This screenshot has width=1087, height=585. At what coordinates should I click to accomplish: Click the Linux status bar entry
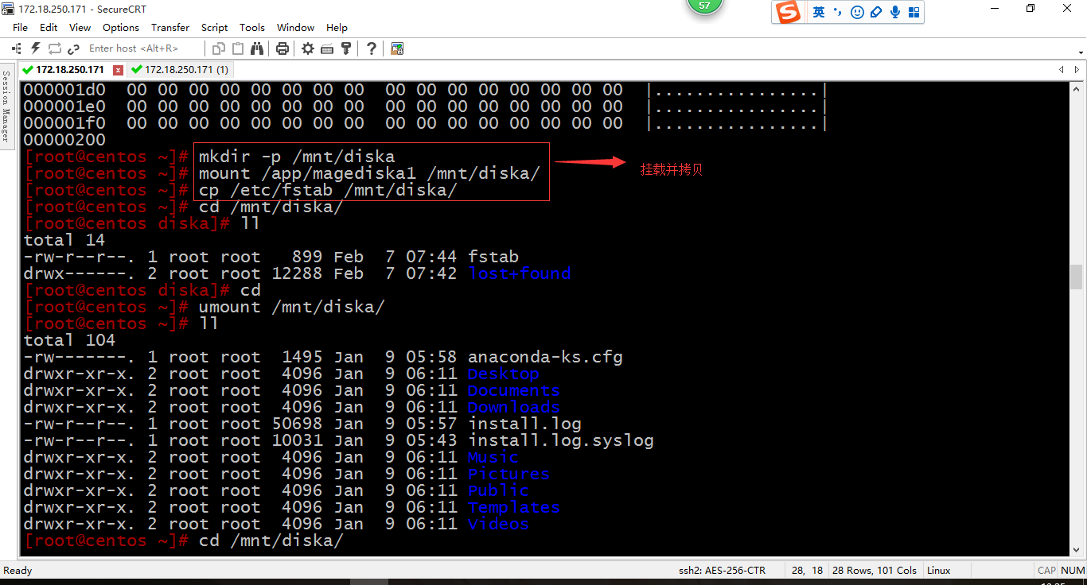coord(939,570)
